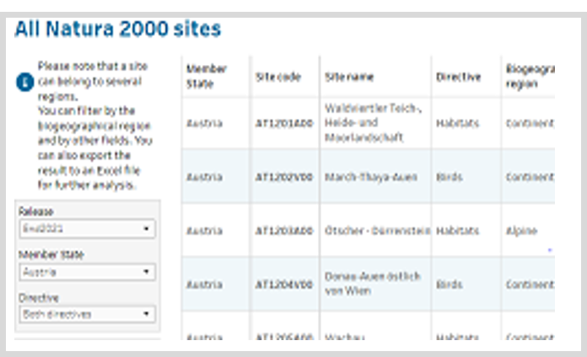This screenshot has height=357, width=587.
Task: Click the 'Site code' column header
Action: (278, 77)
